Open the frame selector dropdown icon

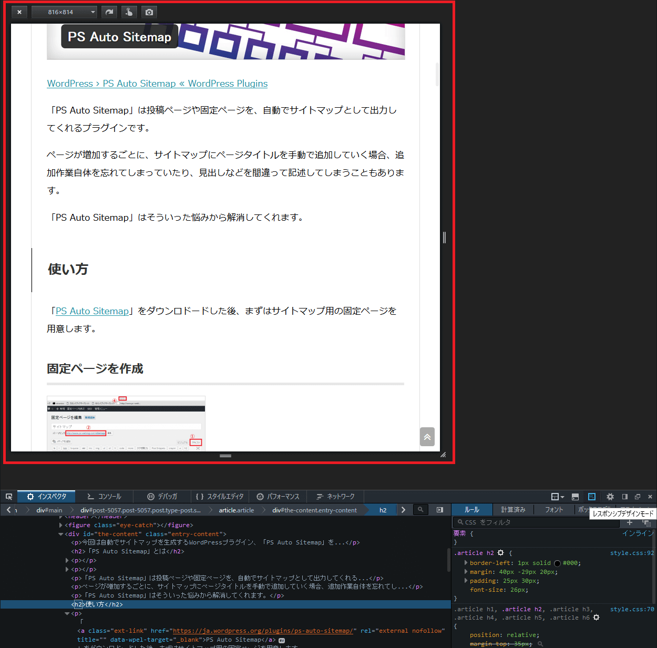point(557,497)
